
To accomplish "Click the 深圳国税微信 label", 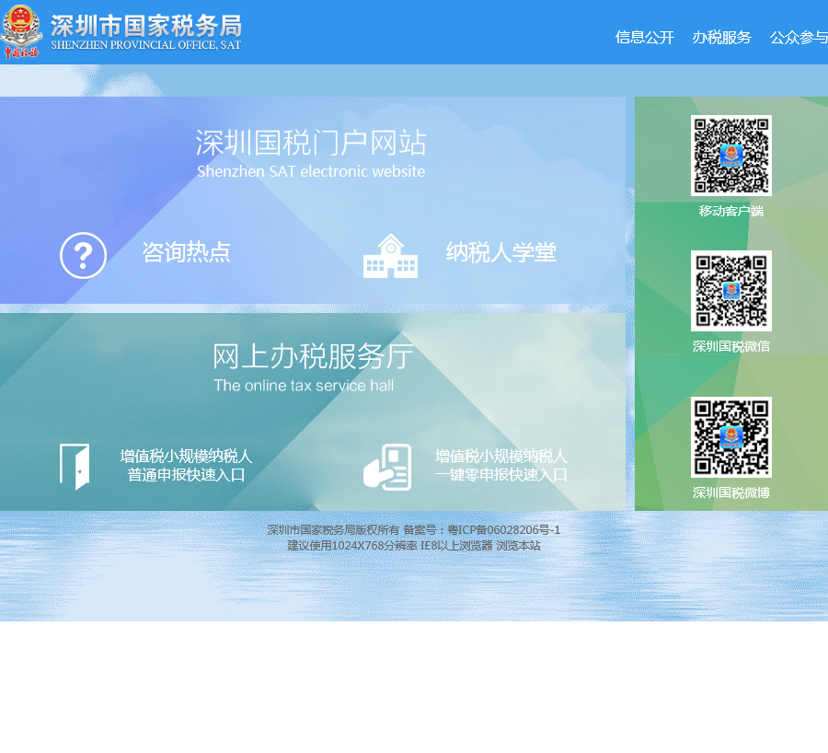I will [730, 346].
